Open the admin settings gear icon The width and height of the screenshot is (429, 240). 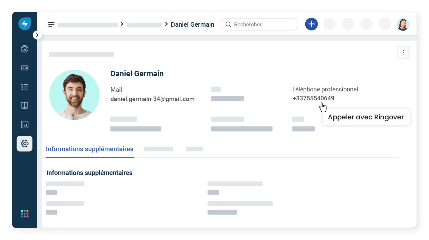click(24, 143)
